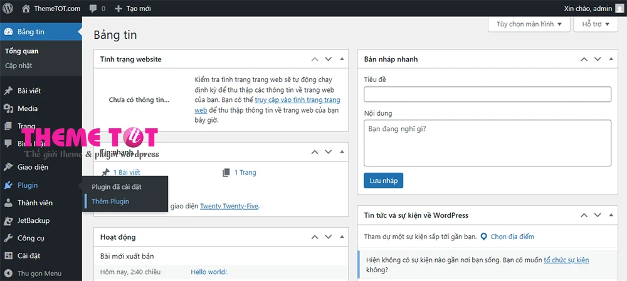Click Thu gọn Menu label
The image size is (627, 281).
coord(39,273)
